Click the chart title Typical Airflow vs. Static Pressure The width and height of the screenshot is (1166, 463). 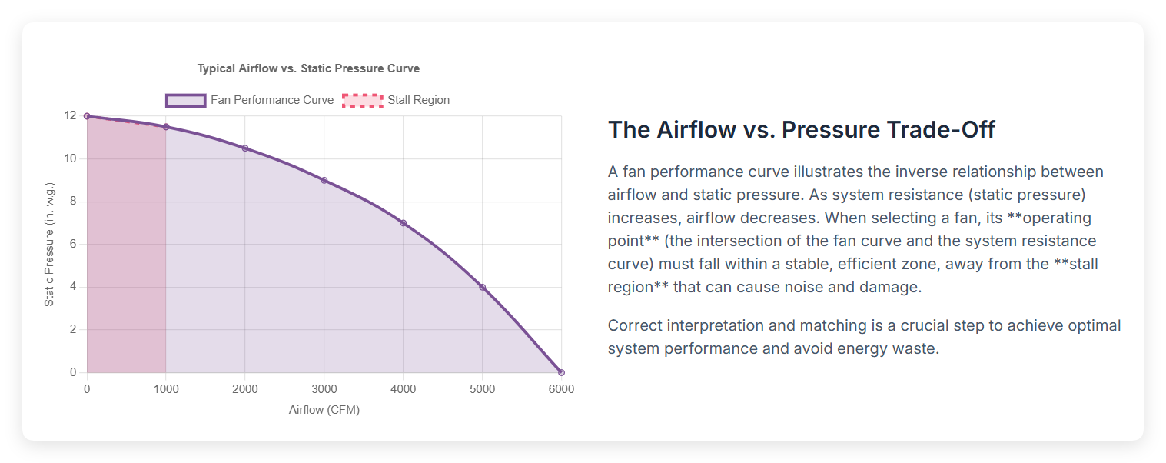[x=308, y=68]
